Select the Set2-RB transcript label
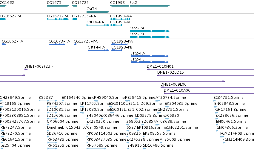The width and height of the screenshot is (254, 150). (x=137, y=34)
